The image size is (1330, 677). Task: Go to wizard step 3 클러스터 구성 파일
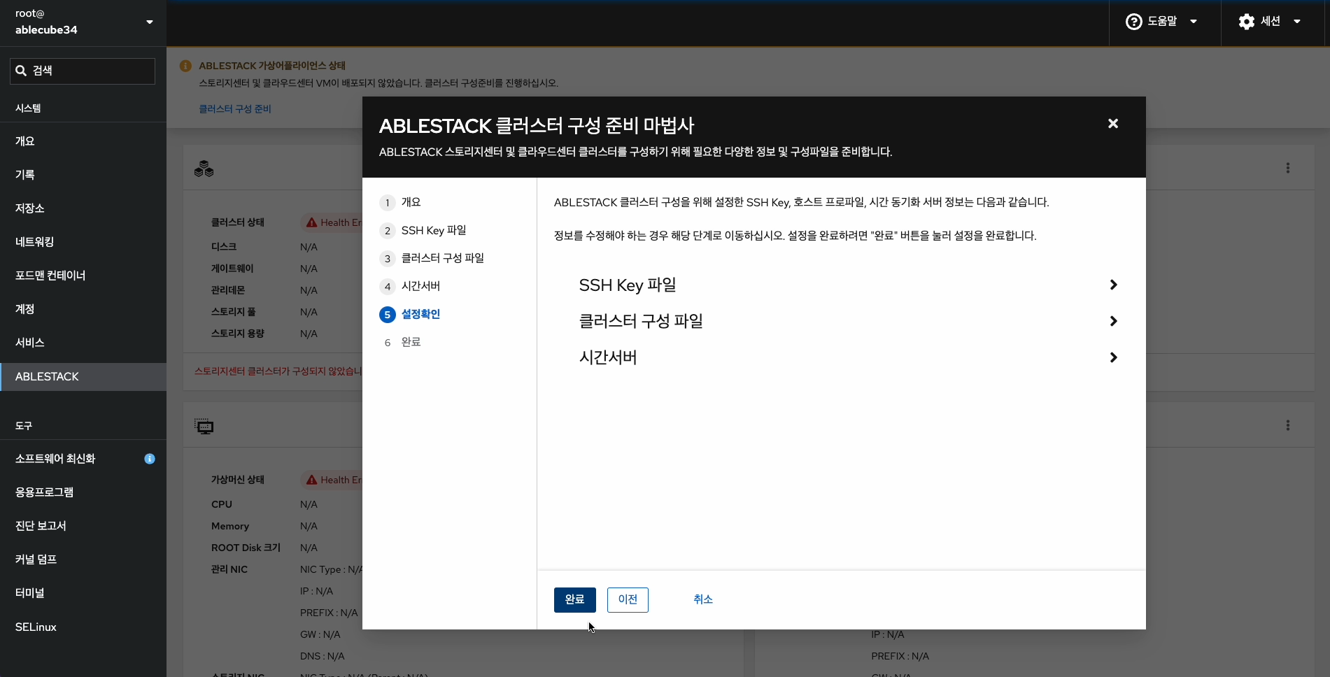(432, 258)
